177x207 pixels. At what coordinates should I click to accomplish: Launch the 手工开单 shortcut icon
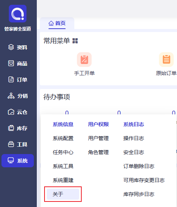(84, 60)
